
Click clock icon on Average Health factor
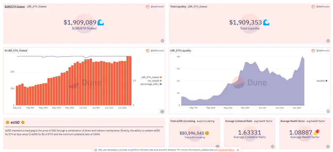pyautogui.click(x=328, y=146)
